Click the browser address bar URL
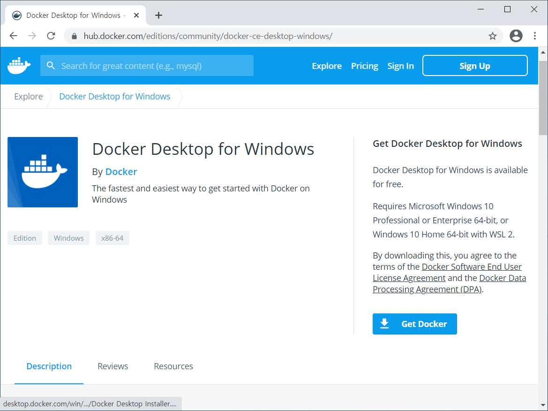548x411 pixels. click(208, 36)
